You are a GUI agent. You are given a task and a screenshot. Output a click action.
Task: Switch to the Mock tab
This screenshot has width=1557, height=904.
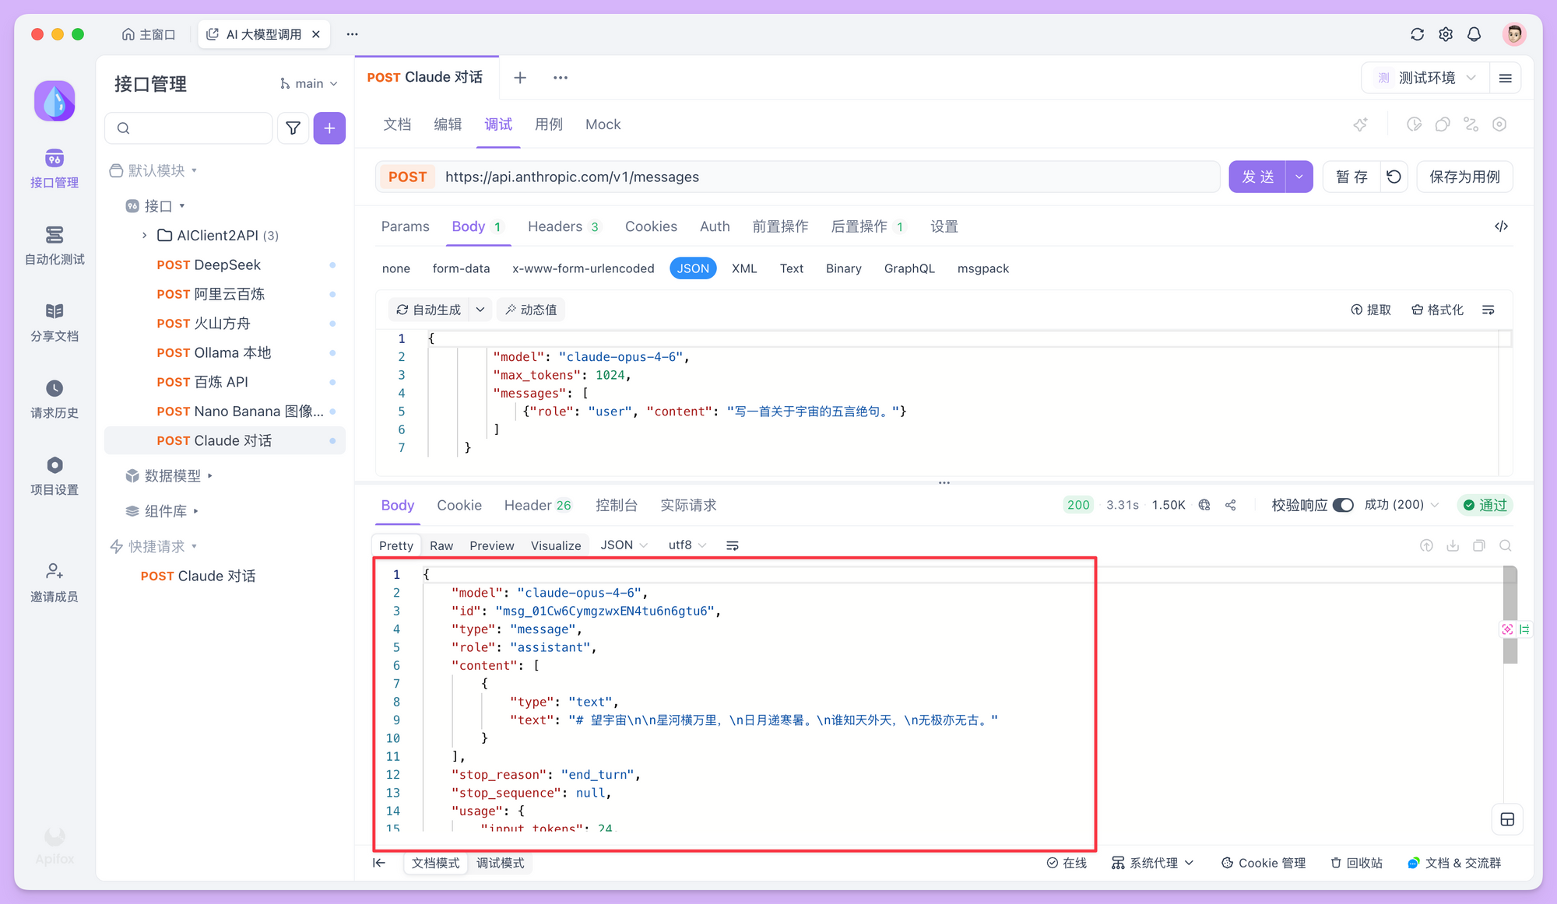603,124
